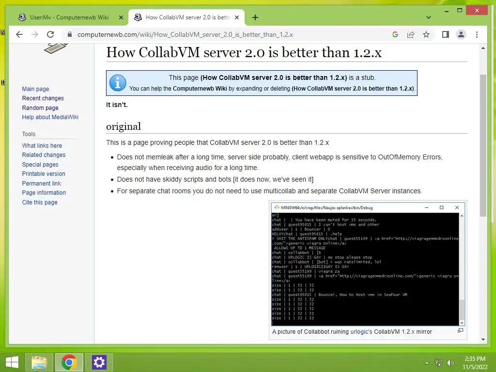Open the Settings gear taskbar icon
The width and height of the screenshot is (496, 372).
[x=99, y=362]
